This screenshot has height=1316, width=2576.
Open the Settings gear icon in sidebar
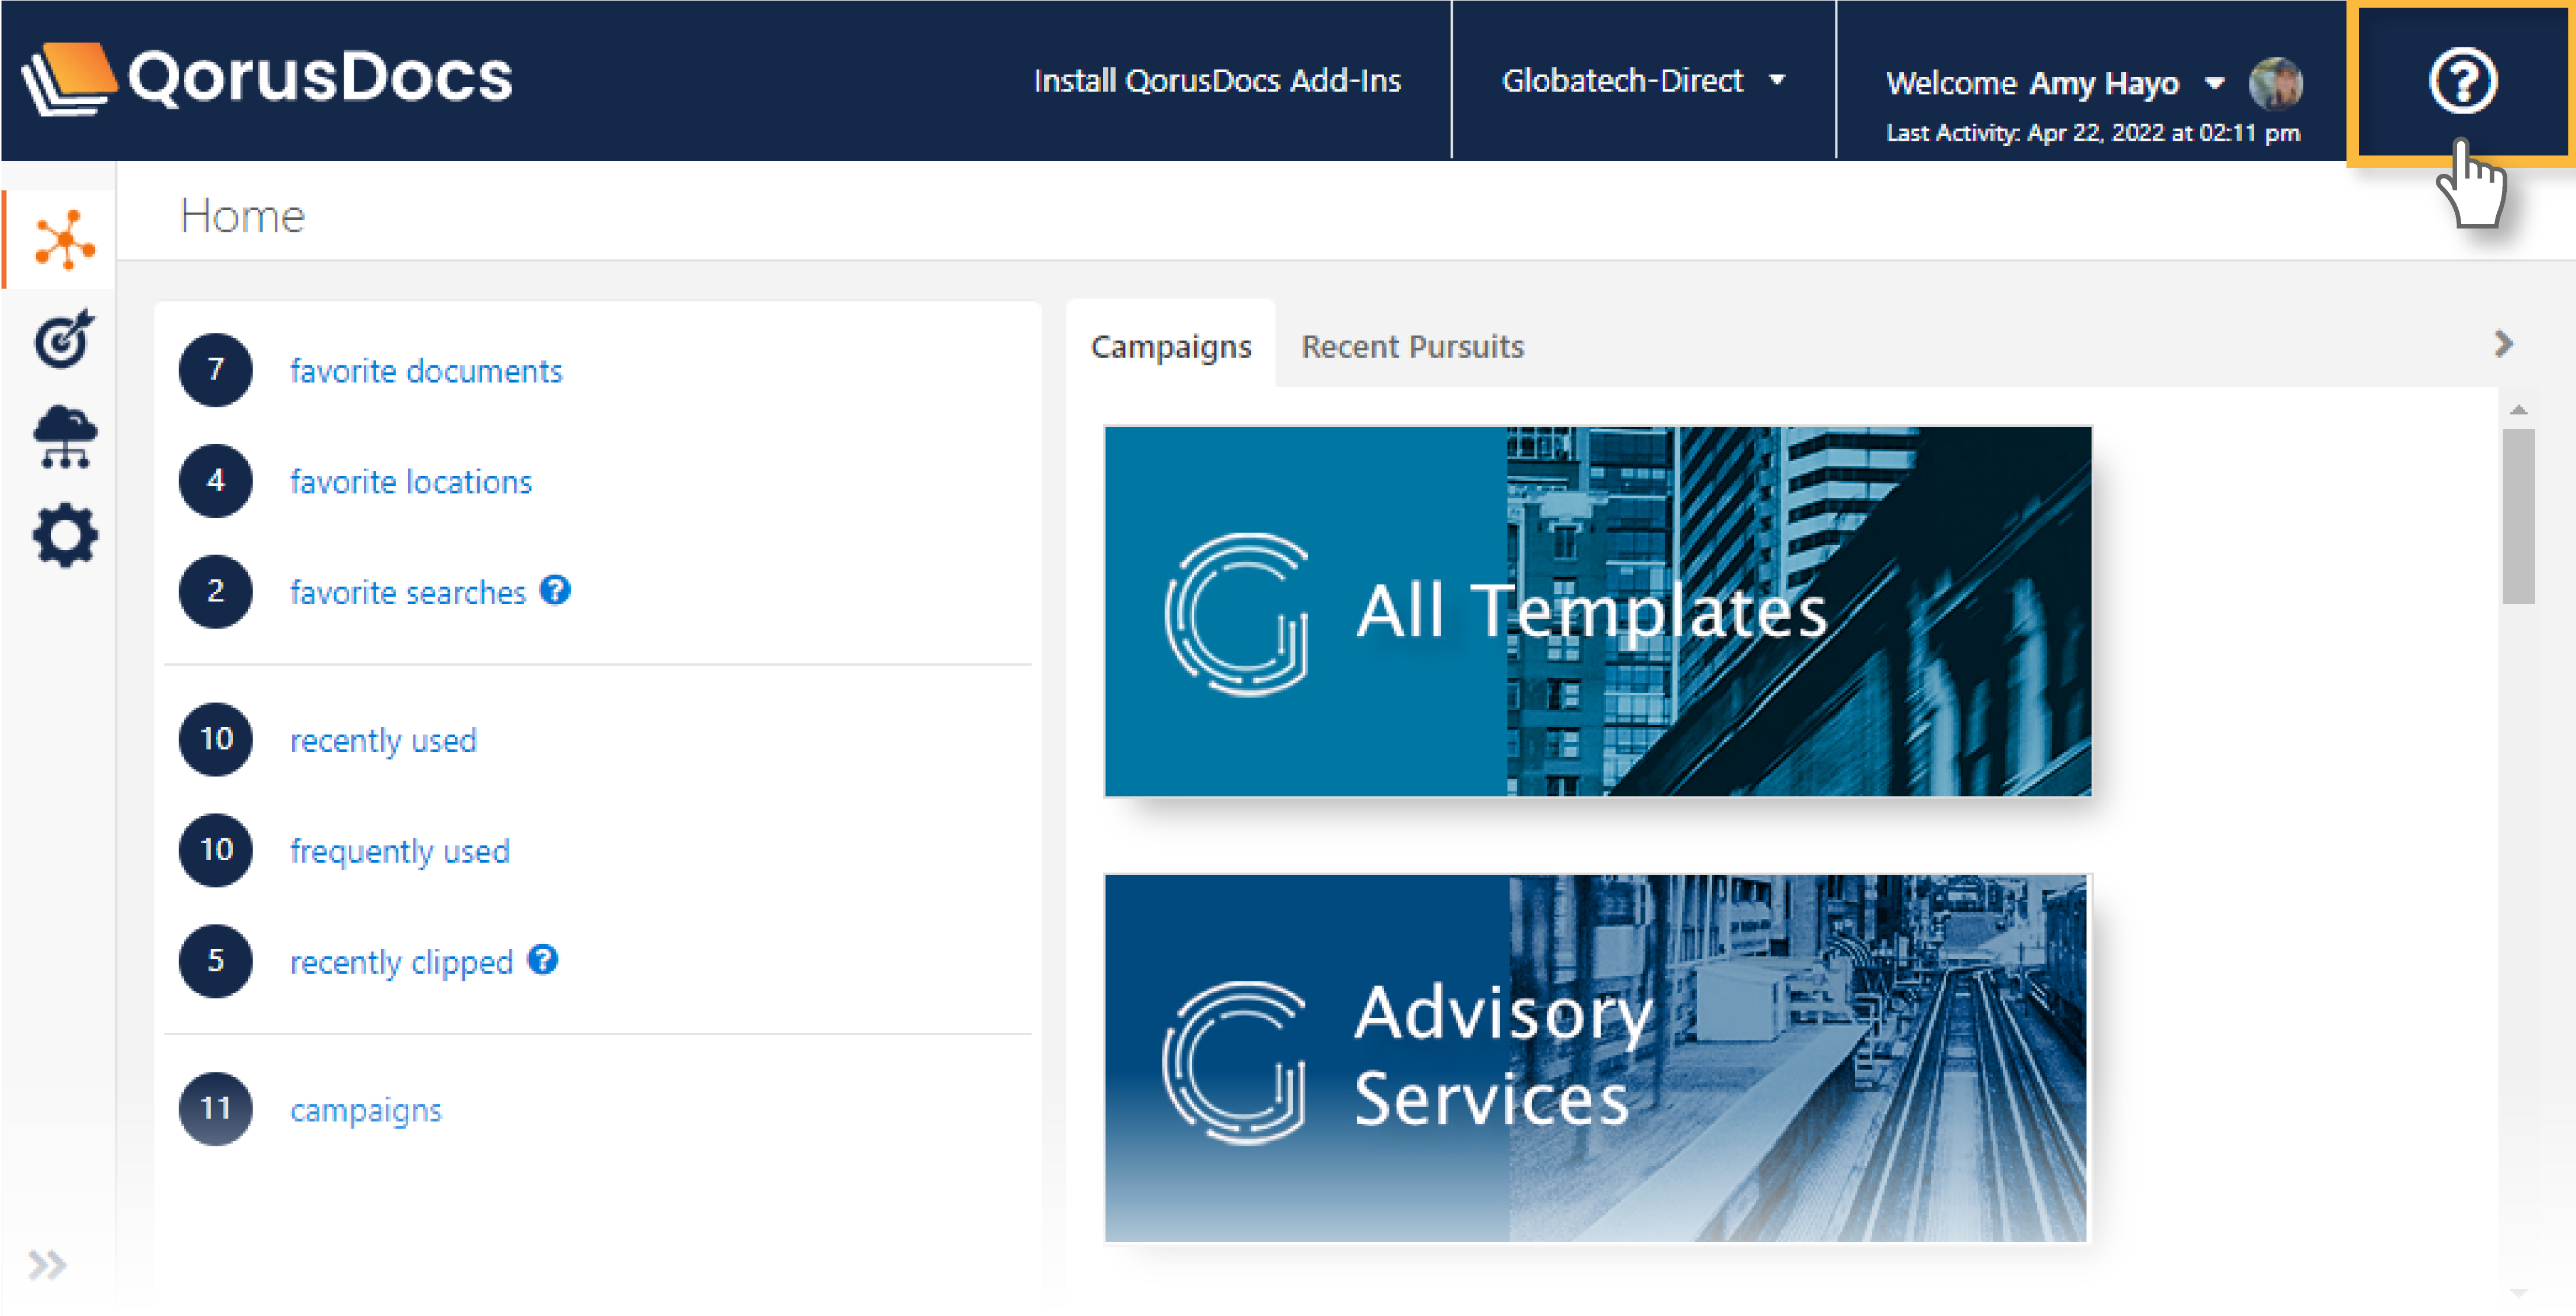(65, 536)
